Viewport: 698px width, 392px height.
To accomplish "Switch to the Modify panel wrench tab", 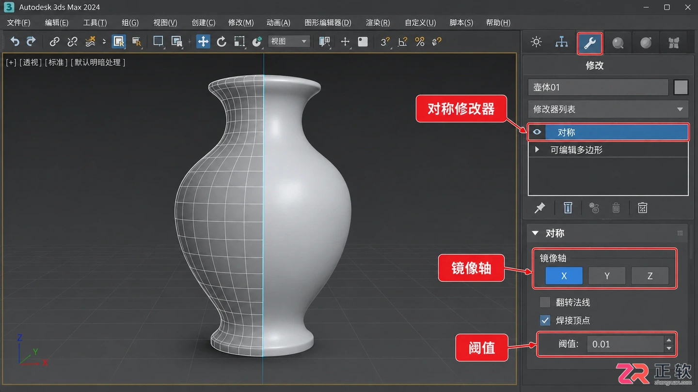I will [x=590, y=43].
